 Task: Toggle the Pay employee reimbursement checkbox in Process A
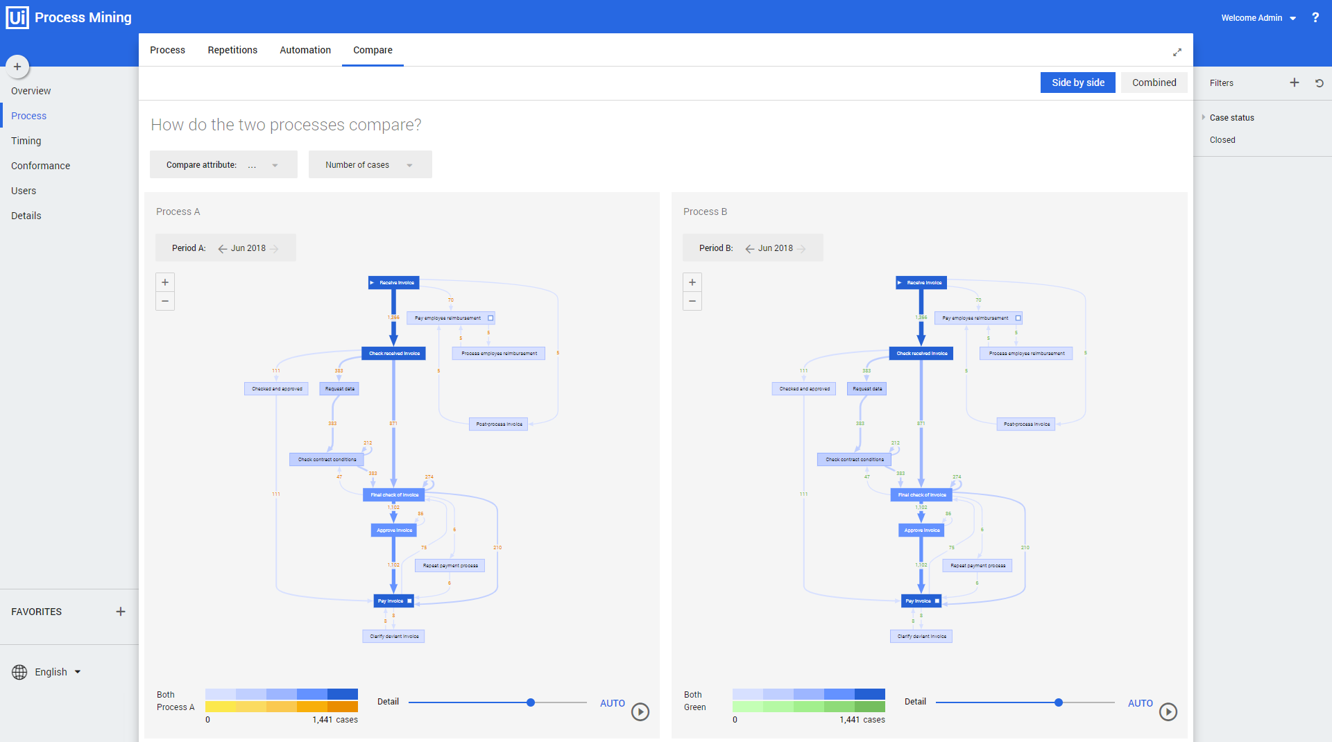pos(490,318)
